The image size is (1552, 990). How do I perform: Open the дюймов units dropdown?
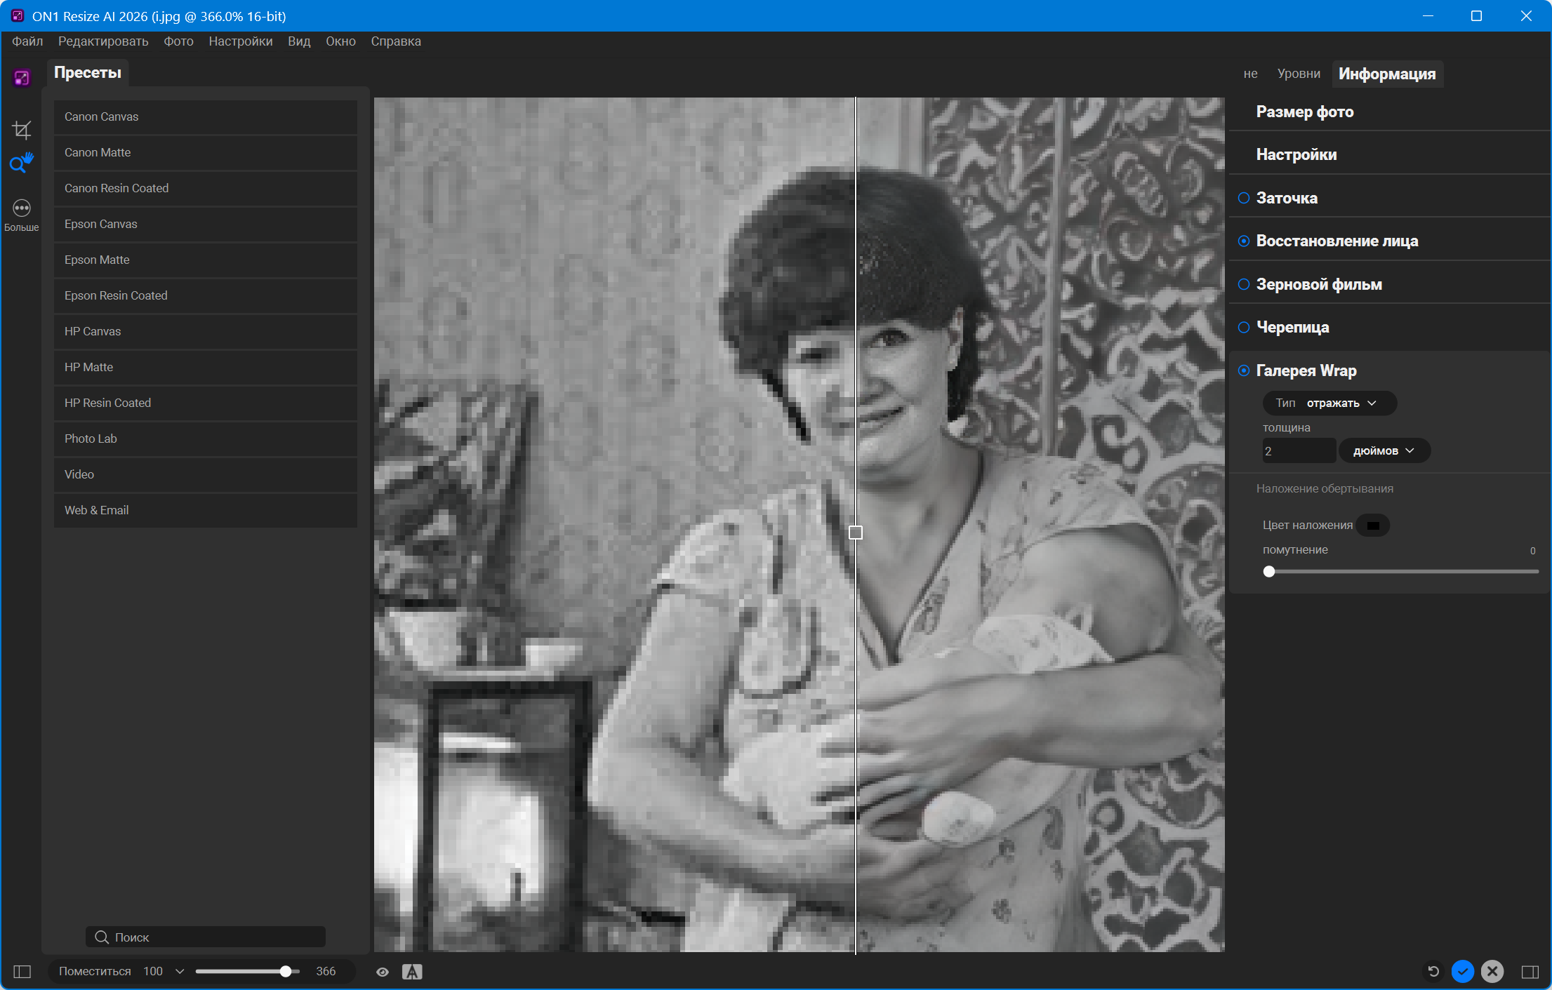click(x=1384, y=451)
